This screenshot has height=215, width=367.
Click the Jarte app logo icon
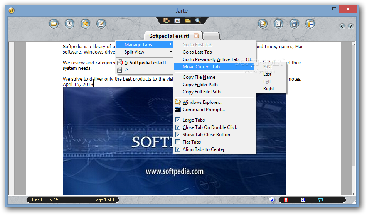[12, 10]
